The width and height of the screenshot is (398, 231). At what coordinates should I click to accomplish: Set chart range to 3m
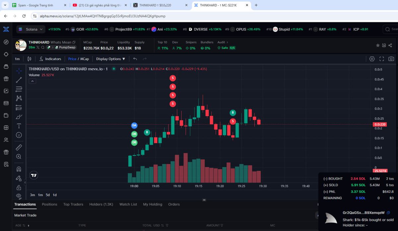pos(33,195)
